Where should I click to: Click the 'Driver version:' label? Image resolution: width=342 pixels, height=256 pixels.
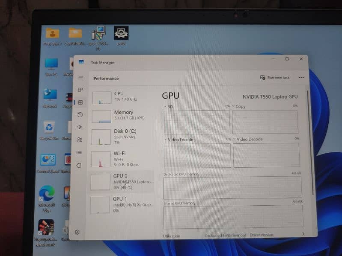tap(262, 235)
